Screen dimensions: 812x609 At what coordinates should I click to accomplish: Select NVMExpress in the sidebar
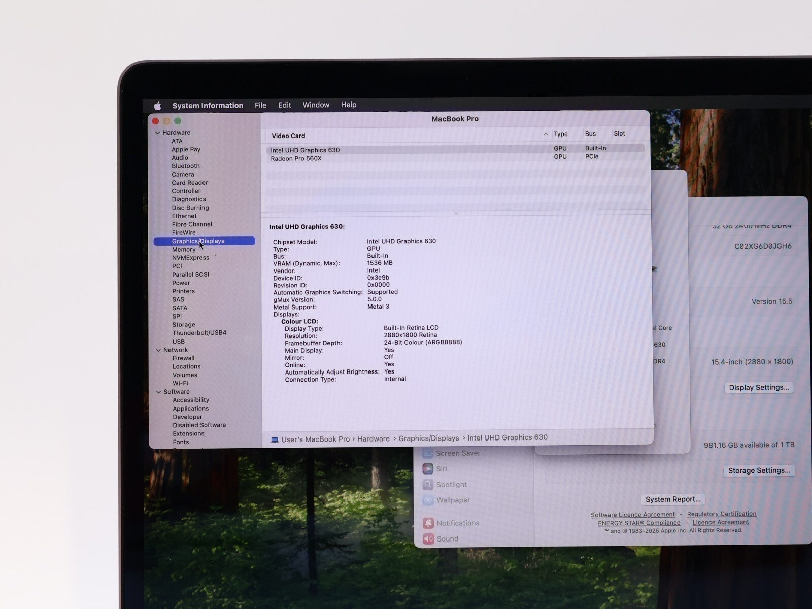click(190, 258)
